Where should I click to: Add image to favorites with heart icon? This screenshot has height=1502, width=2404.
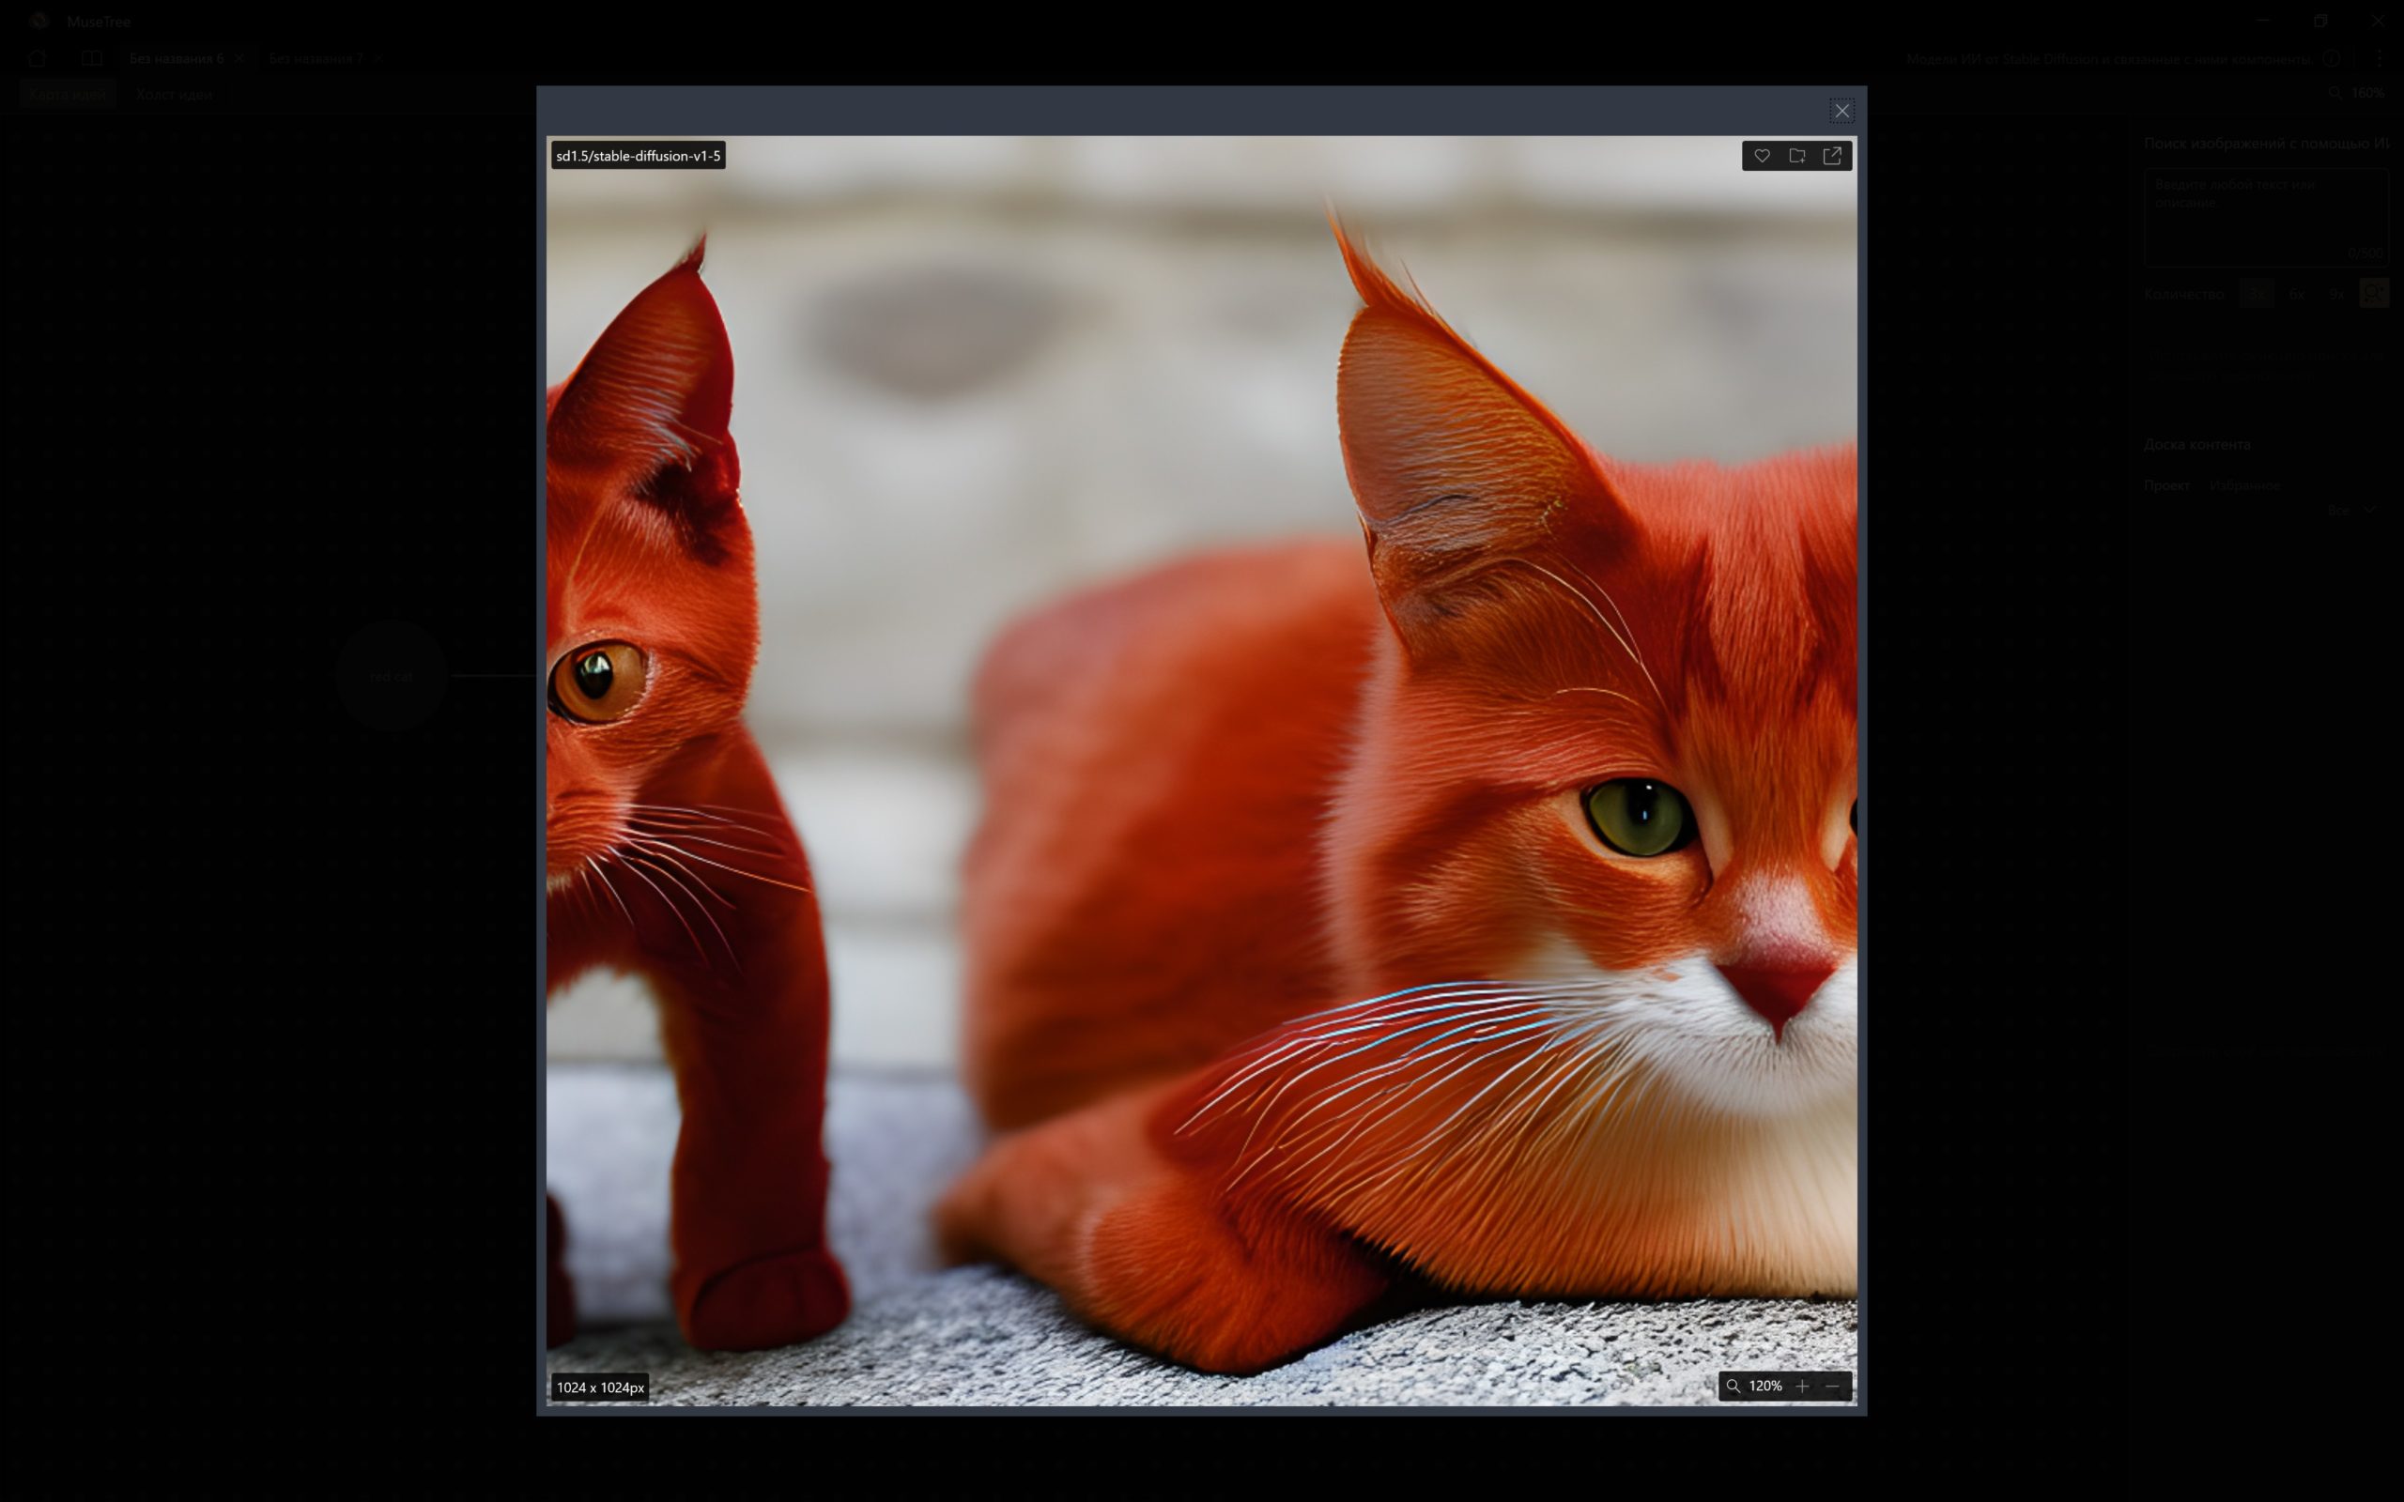(1762, 156)
